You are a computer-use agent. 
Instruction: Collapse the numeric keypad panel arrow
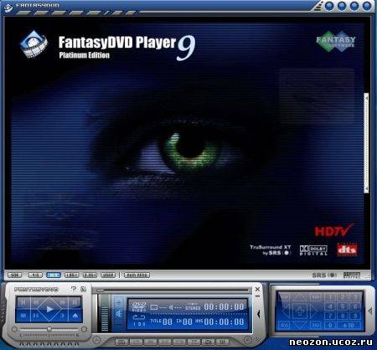coord(370,311)
